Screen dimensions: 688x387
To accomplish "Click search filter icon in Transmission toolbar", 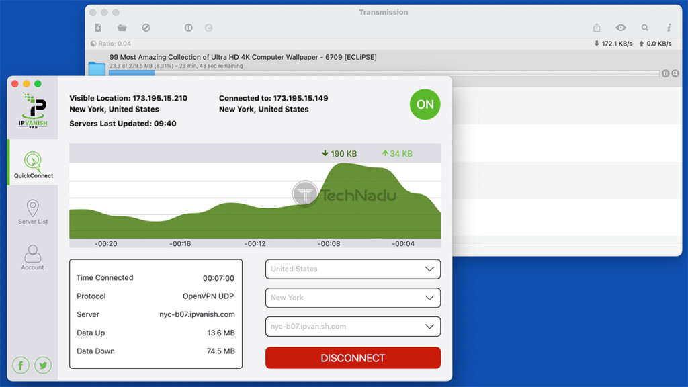I will 645,28.
